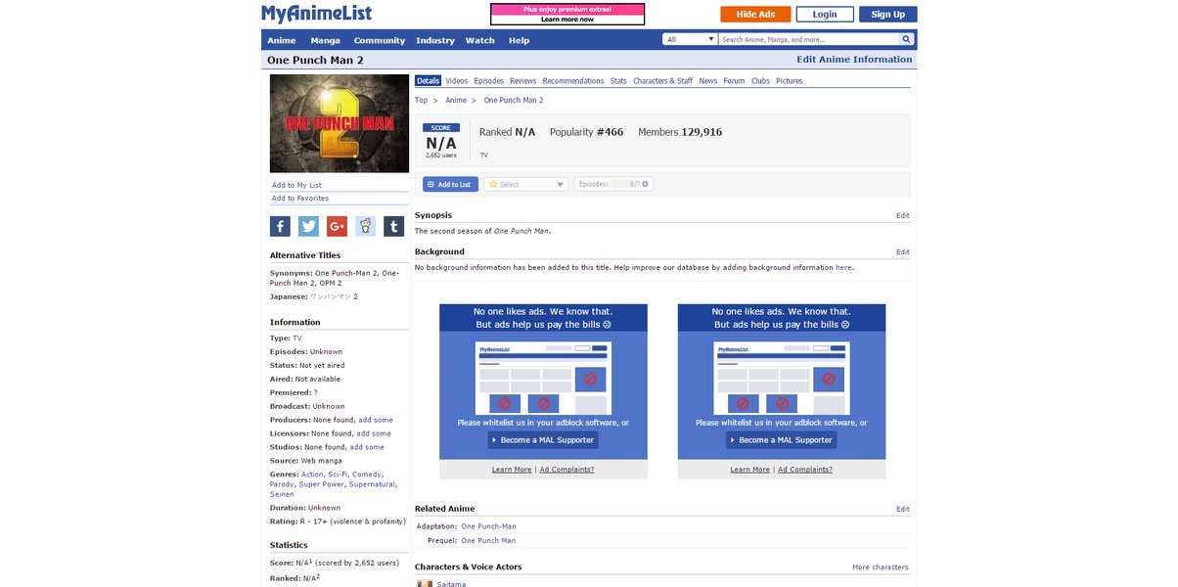Open the watch status 'Select' dropdown
The image size is (1178, 587).
525,184
